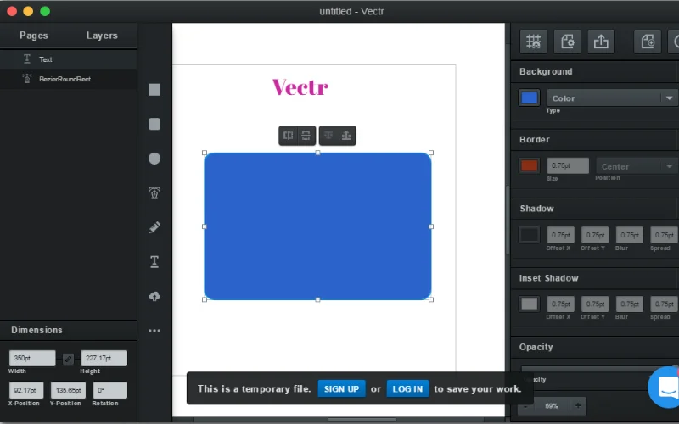This screenshot has height=424, width=679.
Task: Select the Text layer row
Action: coord(69,59)
